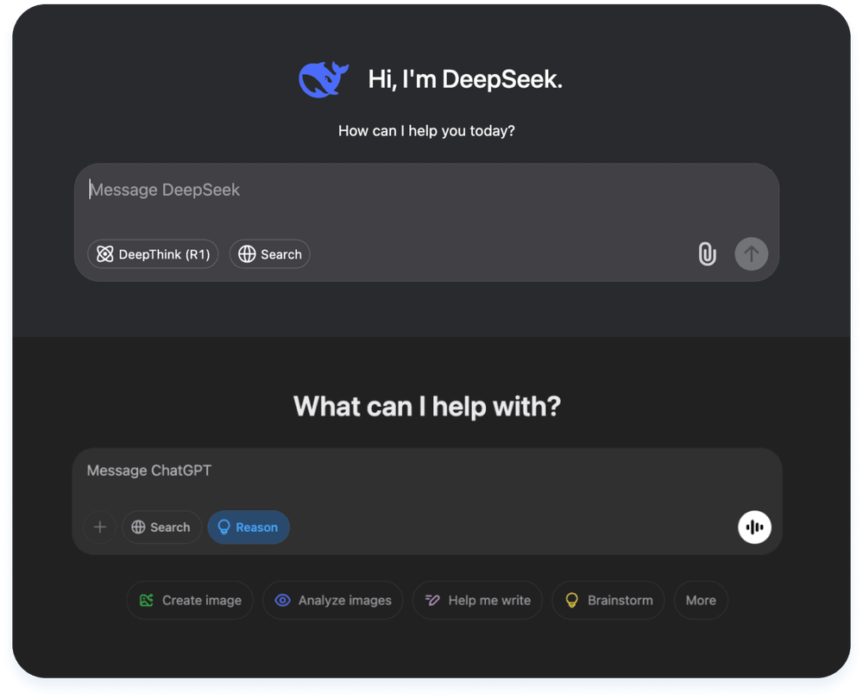
Task: Click the Help me write button
Action: pyautogui.click(x=477, y=601)
